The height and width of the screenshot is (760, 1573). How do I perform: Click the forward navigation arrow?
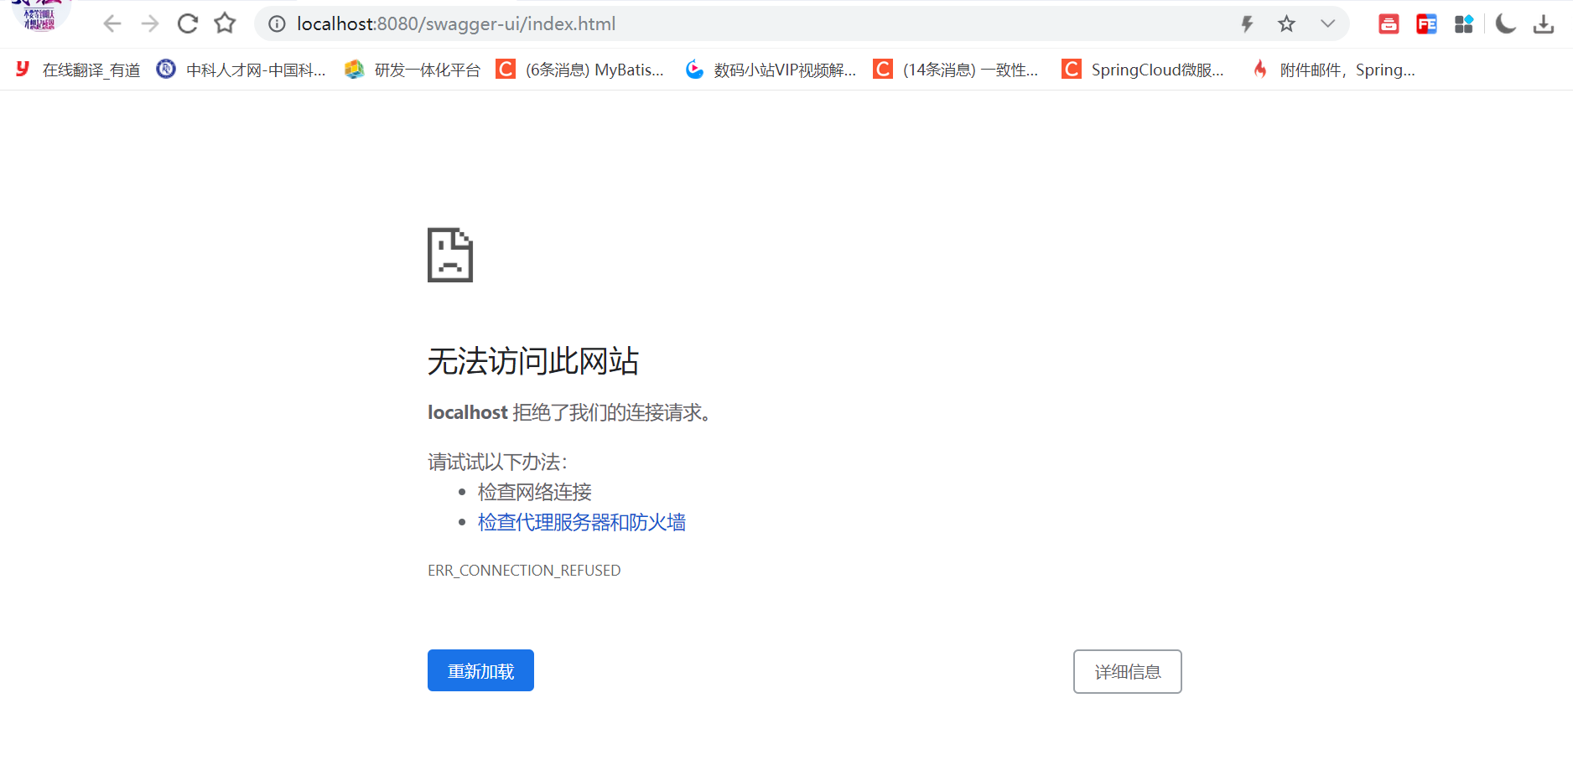click(149, 23)
